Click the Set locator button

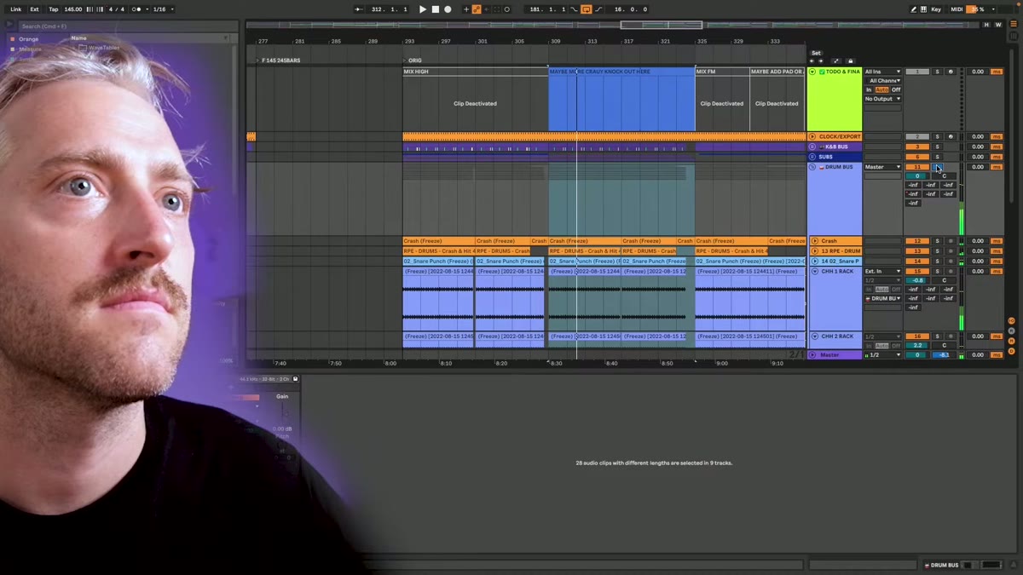coord(816,53)
